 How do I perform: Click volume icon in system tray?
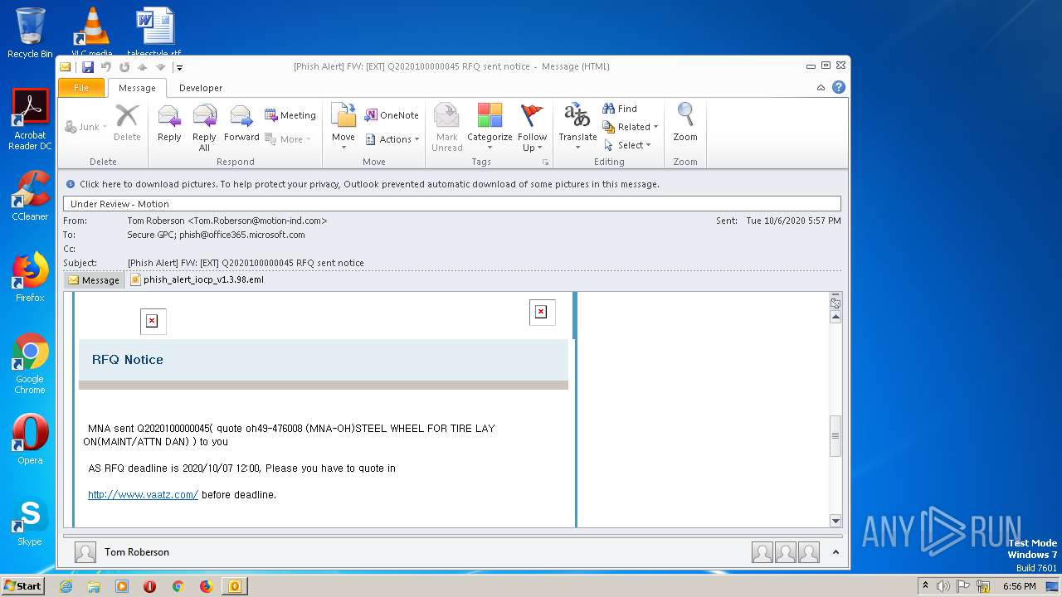[x=943, y=586]
